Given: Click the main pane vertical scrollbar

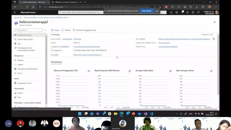Looking at the screenshot, I should pos(218,65).
